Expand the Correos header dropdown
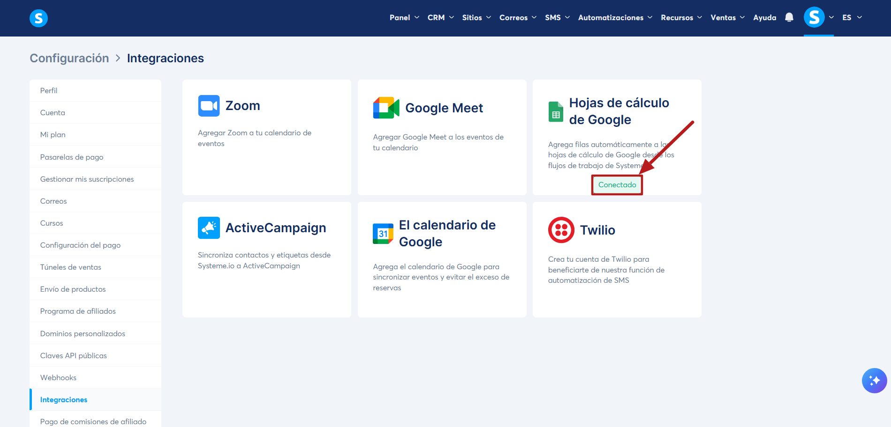891x427 pixels. click(518, 17)
